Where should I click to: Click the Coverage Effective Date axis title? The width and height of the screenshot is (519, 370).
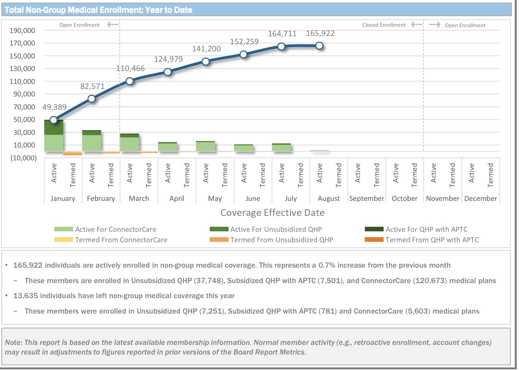(272, 213)
